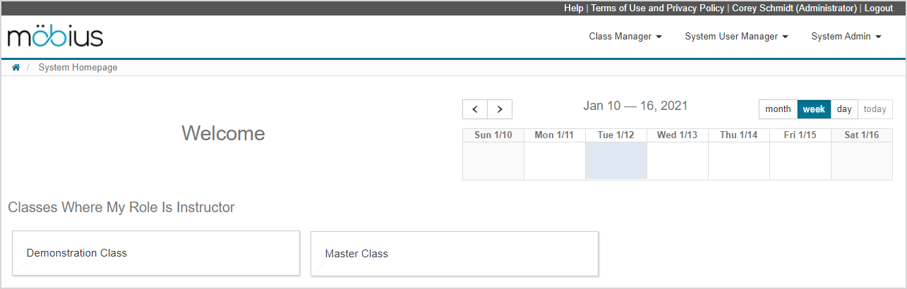Jump to today in the calendar
The width and height of the screenshot is (907, 289).
875,109
